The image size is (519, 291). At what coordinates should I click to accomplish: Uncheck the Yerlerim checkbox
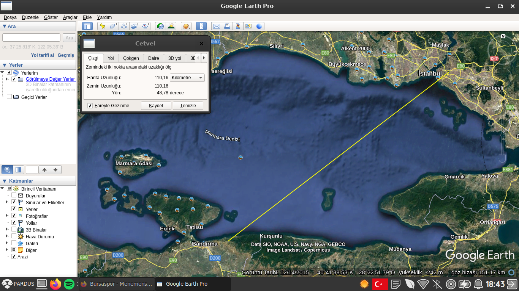9,72
